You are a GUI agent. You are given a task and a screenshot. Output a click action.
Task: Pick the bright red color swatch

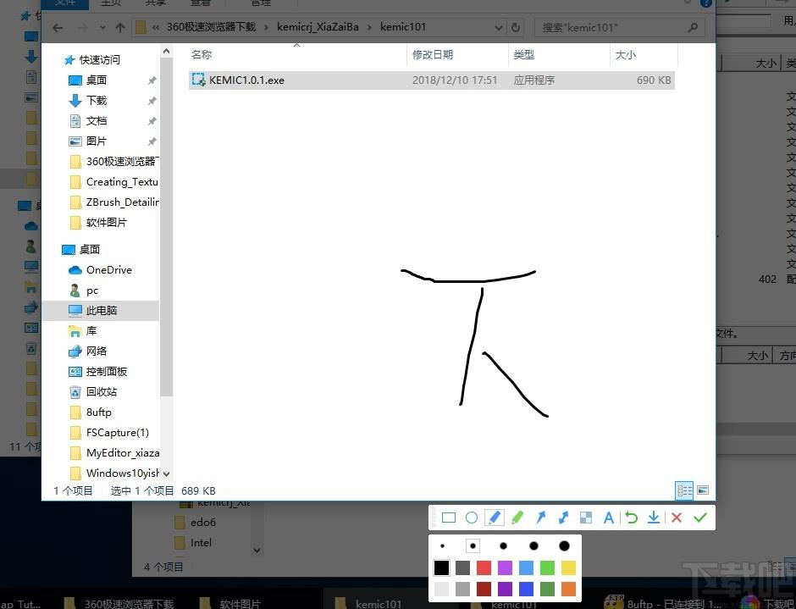[x=484, y=567]
